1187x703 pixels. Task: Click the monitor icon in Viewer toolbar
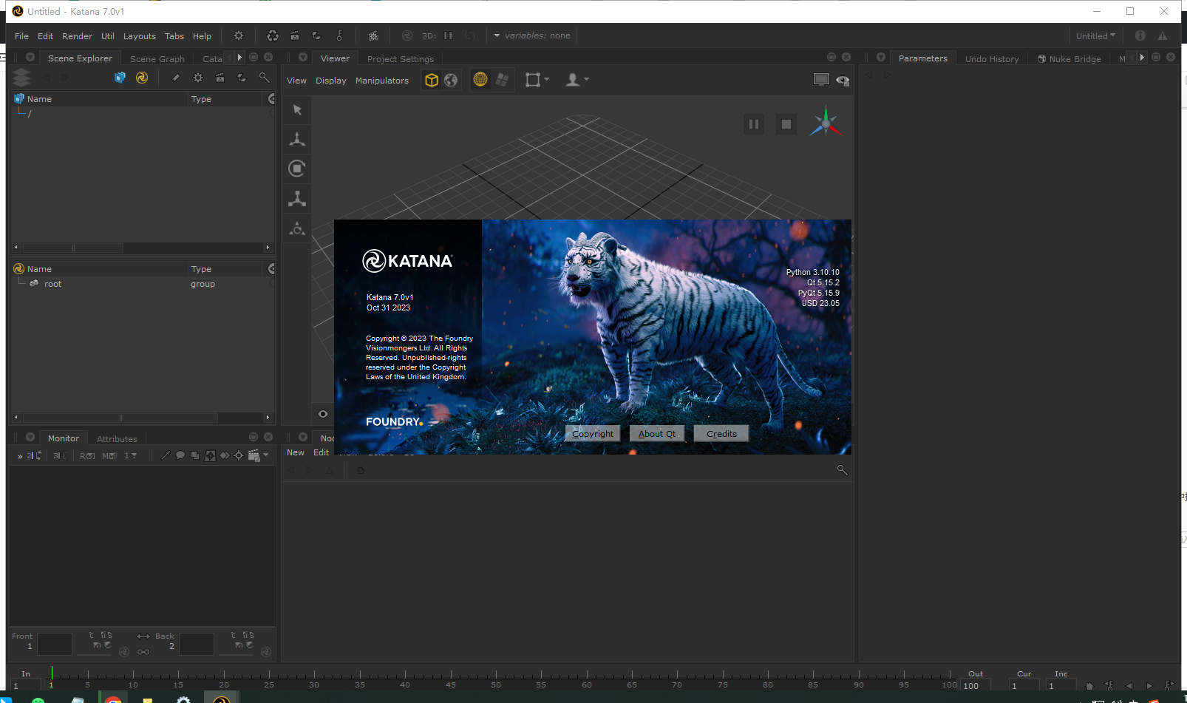coord(821,80)
